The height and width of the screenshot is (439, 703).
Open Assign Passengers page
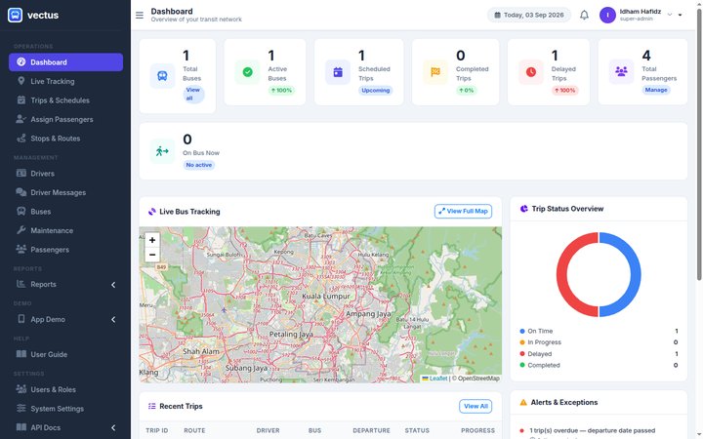(x=66, y=119)
